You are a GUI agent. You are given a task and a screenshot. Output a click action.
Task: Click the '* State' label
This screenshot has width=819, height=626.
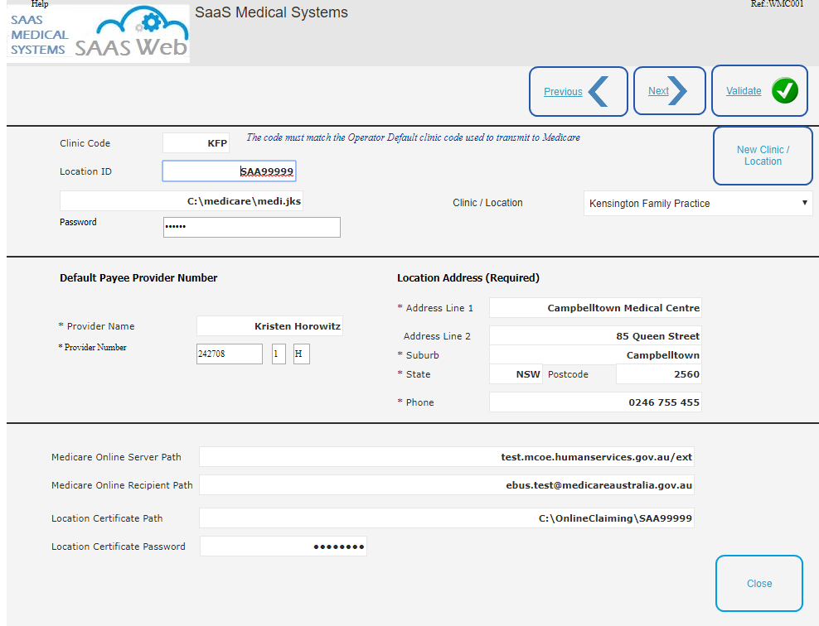pyautogui.click(x=414, y=374)
